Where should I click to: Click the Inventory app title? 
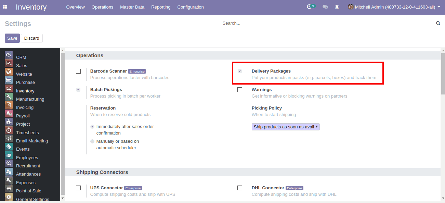click(x=31, y=7)
